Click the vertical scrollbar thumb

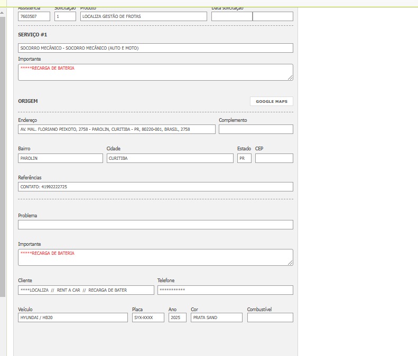(x=3, y=157)
